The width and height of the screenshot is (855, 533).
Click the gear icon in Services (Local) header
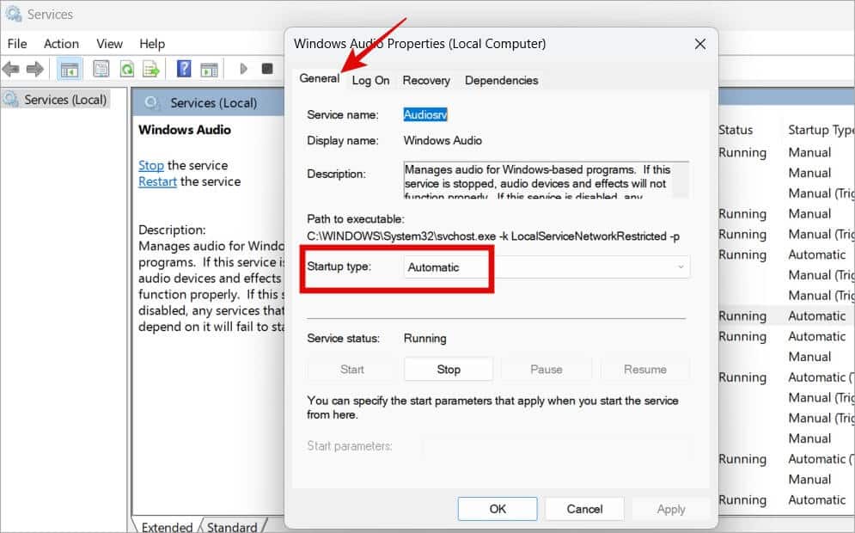[153, 102]
